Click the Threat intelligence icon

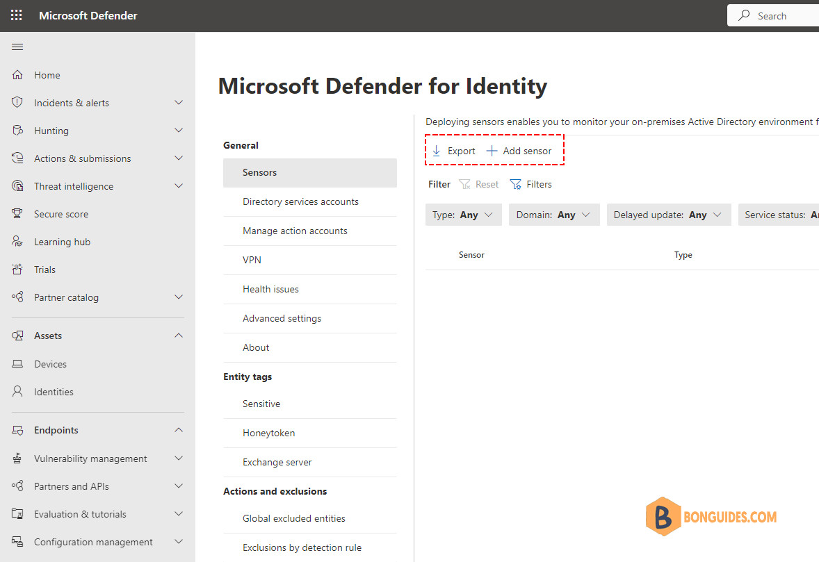(x=17, y=185)
